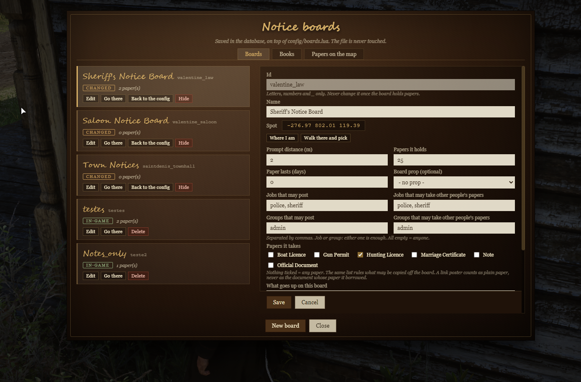
Task: Go there for Notes_only board
Action: coord(113,276)
